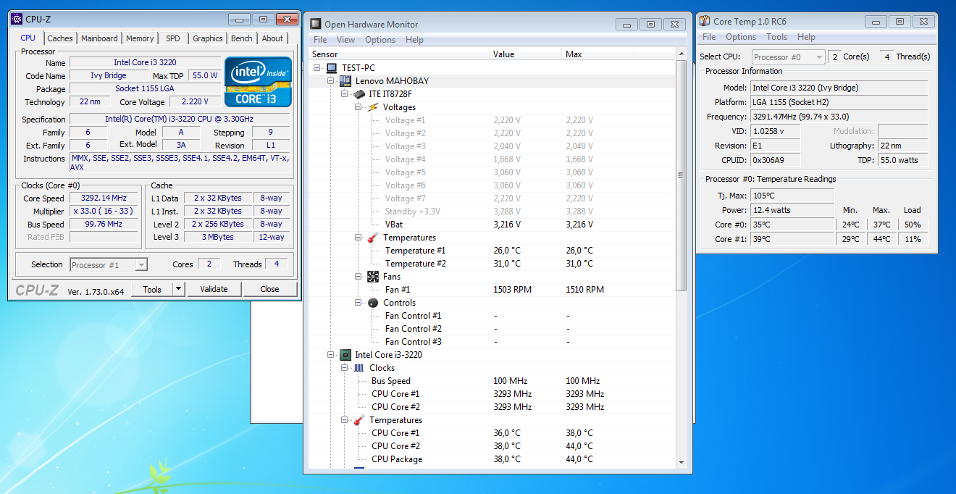The image size is (956, 494).
Task: Click the Open Hardware Monitor title bar icon
Action: [316, 24]
